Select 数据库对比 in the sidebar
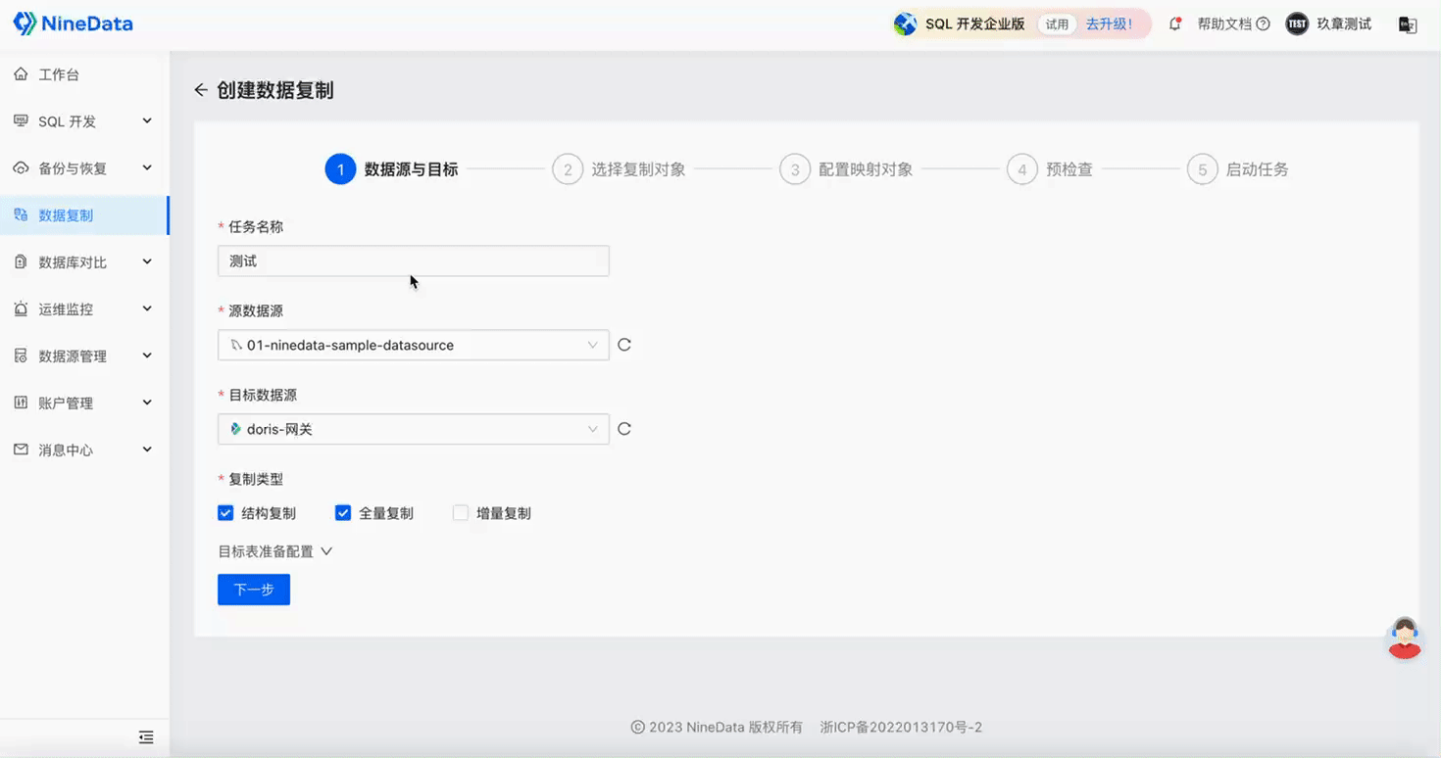Image resolution: width=1441 pixels, height=758 pixels. [74, 261]
